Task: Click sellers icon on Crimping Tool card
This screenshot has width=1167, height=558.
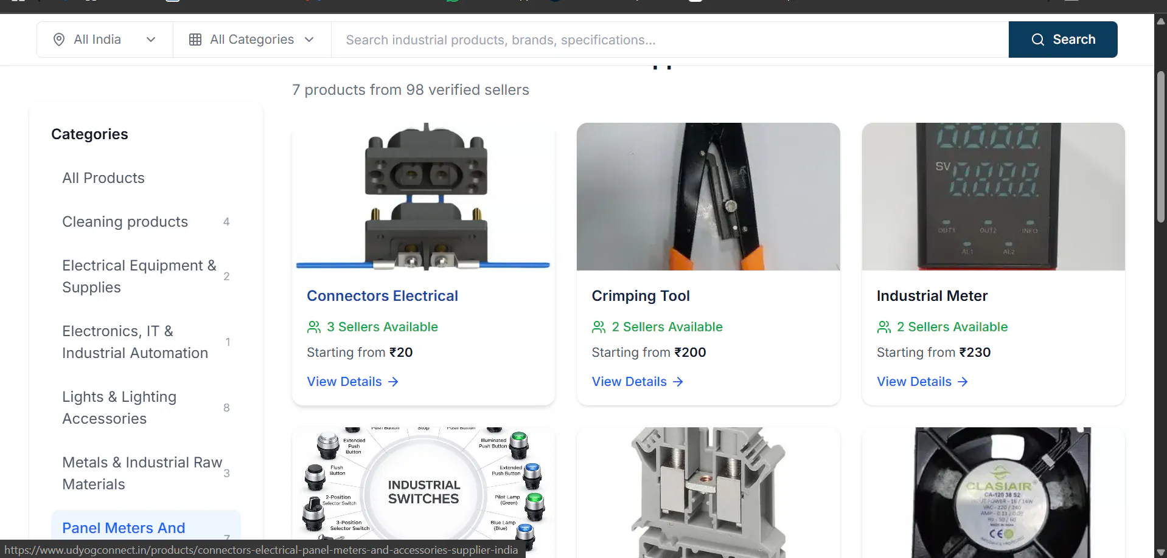Action: [599, 327]
